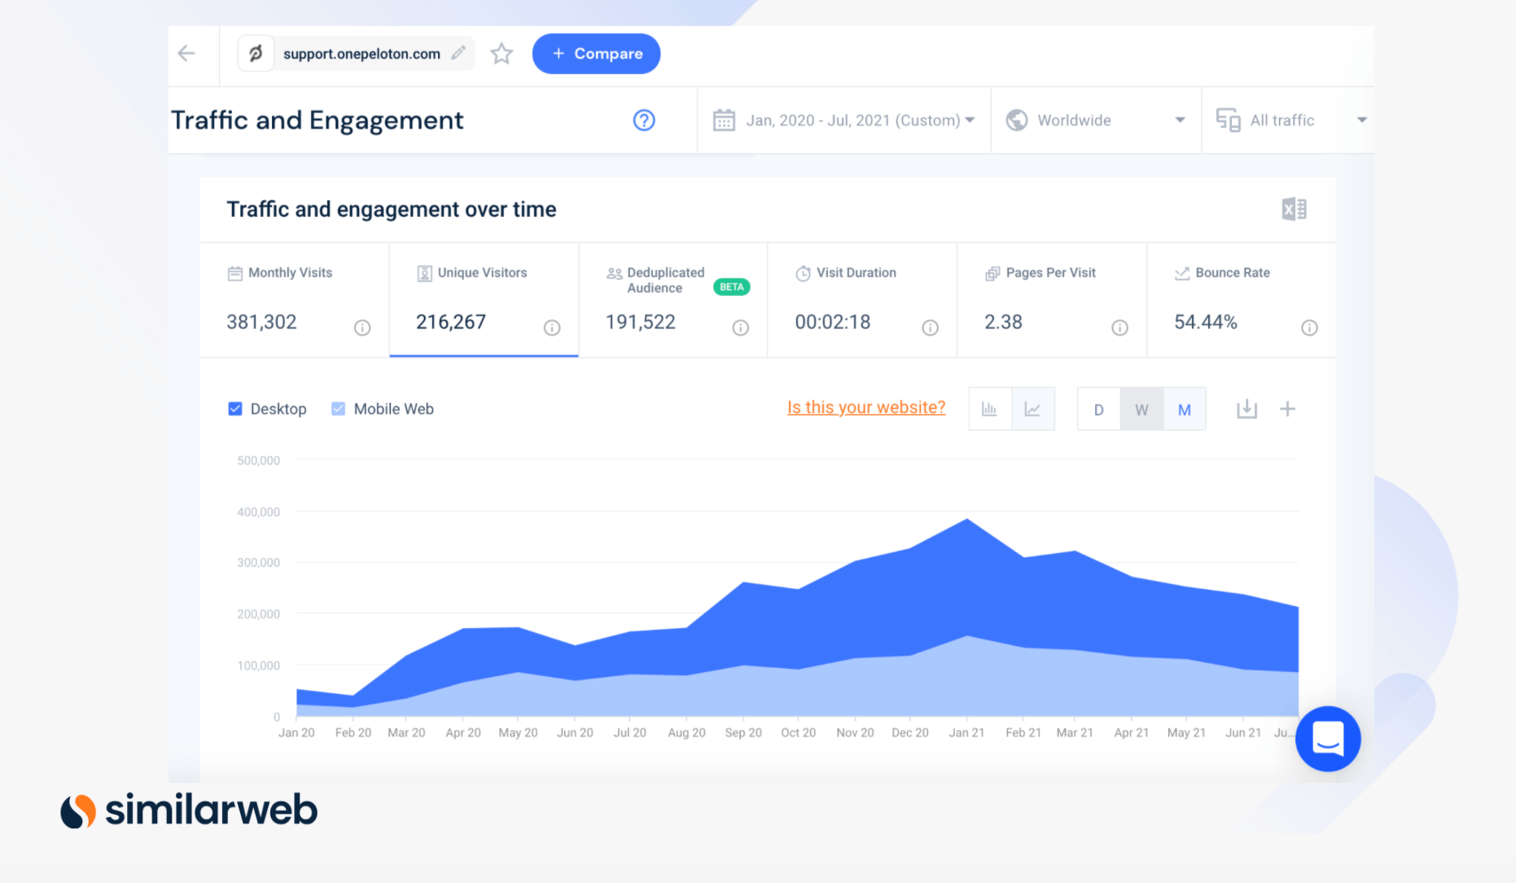Show info for Pages Per Visit
This screenshot has height=883, width=1516.
click(1119, 327)
